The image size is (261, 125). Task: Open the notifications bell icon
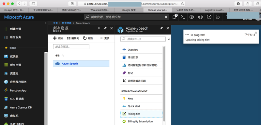[x=175, y=17]
